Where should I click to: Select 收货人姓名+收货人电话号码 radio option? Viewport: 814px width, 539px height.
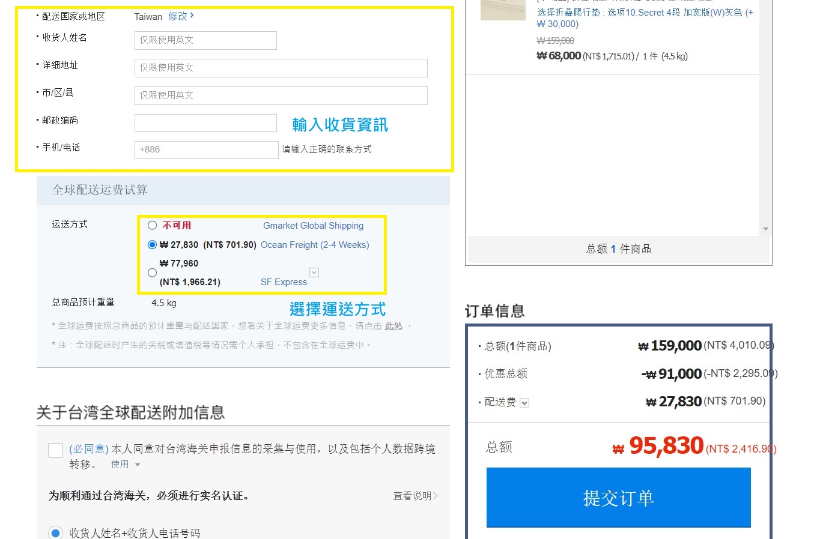pos(56,532)
